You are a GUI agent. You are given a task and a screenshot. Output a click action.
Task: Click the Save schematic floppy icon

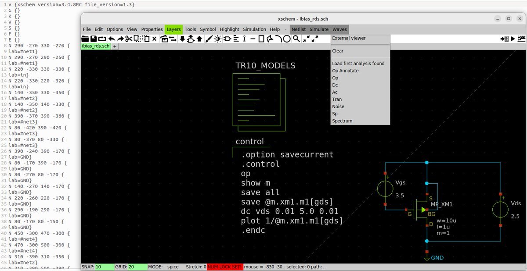point(94,39)
